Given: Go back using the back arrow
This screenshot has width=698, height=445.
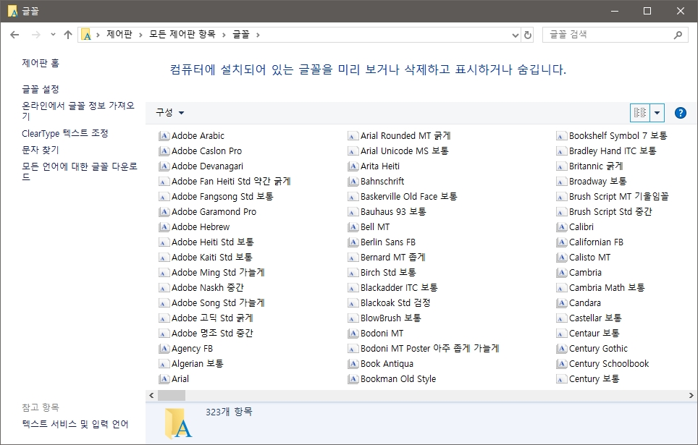Looking at the screenshot, I should tap(14, 35).
